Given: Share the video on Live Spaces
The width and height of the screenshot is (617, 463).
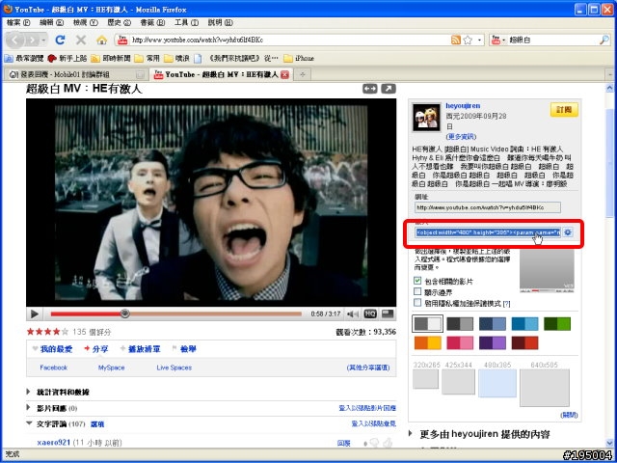Looking at the screenshot, I should [x=174, y=368].
